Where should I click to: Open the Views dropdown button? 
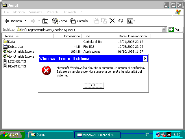(x=131, y=21)
